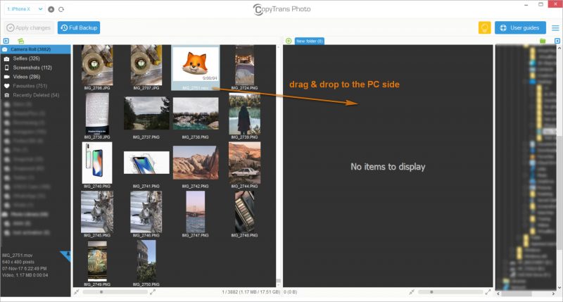Switch to the New folder tab

coord(309,41)
